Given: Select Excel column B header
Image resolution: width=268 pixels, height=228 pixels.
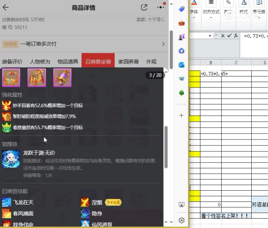Looking at the screenshot, I should [211, 63].
